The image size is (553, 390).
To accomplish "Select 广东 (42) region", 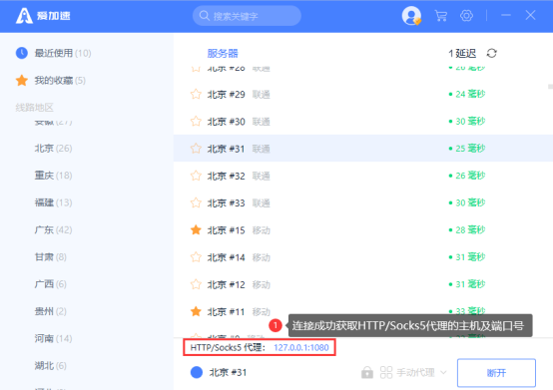I will pos(53,229).
